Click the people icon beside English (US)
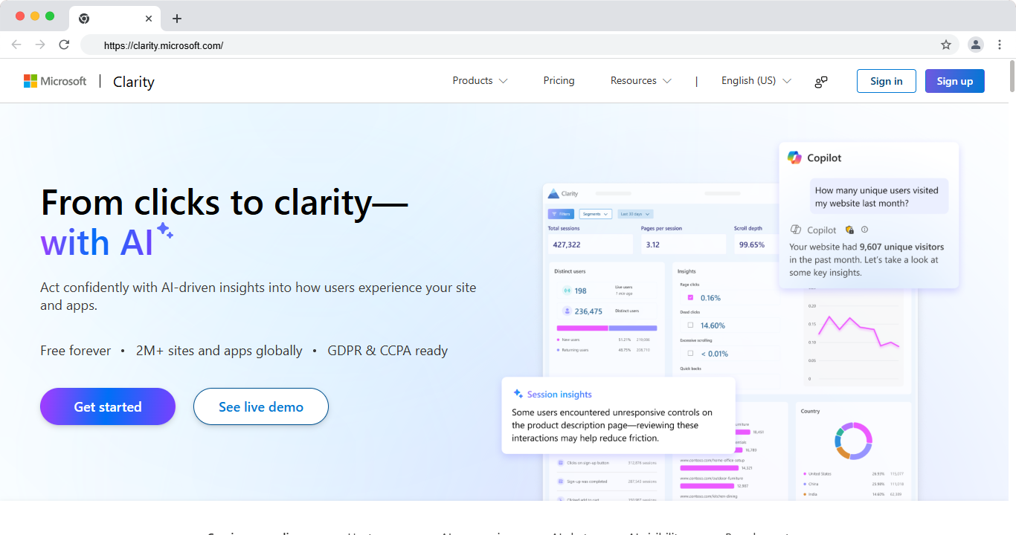 pyautogui.click(x=821, y=82)
